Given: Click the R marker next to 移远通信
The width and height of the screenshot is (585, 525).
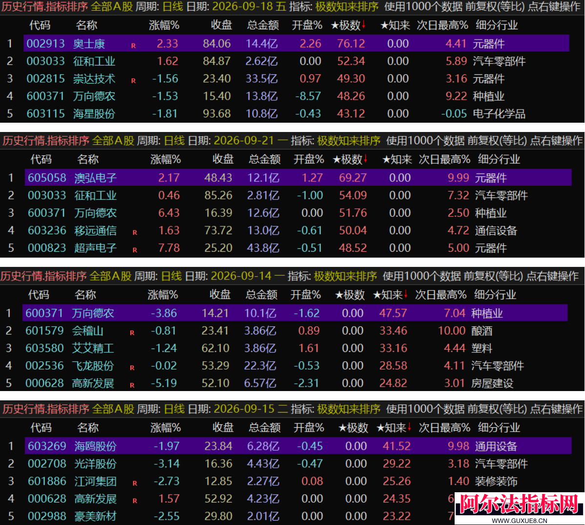Looking at the screenshot, I should [x=135, y=232].
